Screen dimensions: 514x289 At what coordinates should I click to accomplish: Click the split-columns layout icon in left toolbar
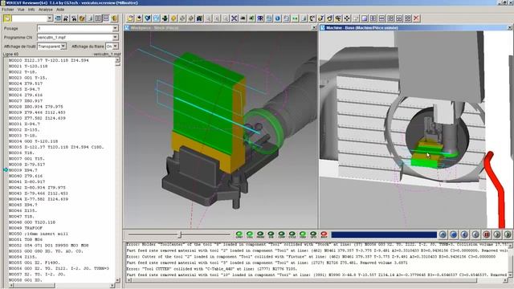(98, 18)
